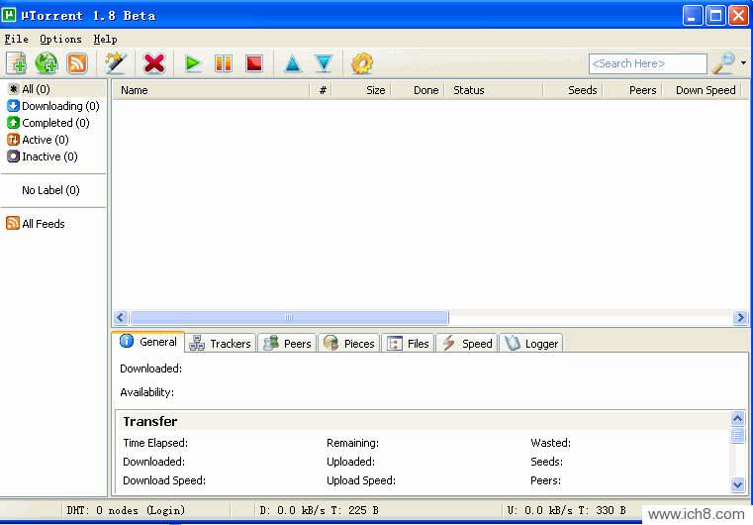753x525 pixels.
Task: Select the Inactive (0) category
Action: click(x=43, y=157)
